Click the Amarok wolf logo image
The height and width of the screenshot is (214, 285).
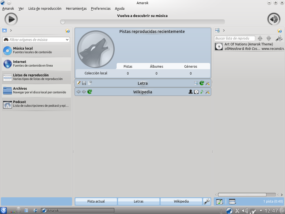coord(96,49)
